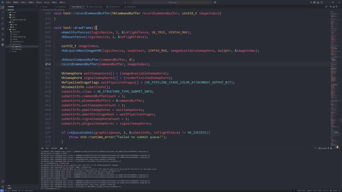342x192 pixels.
Task: Click the settings gear in the editor toolbar
Action: [x=331, y=7]
